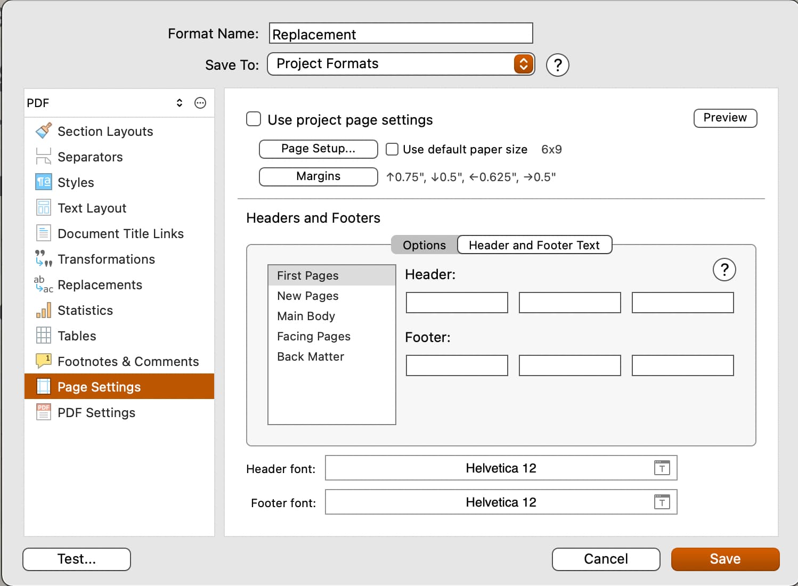
Task: Click the Preview button
Action: click(725, 118)
